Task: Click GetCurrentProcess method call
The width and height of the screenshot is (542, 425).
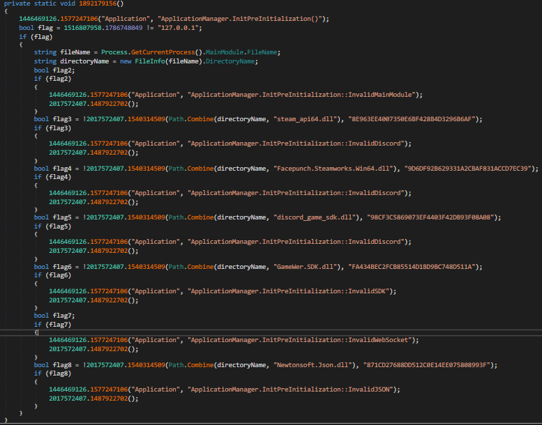Action: [x=163, y=52]
